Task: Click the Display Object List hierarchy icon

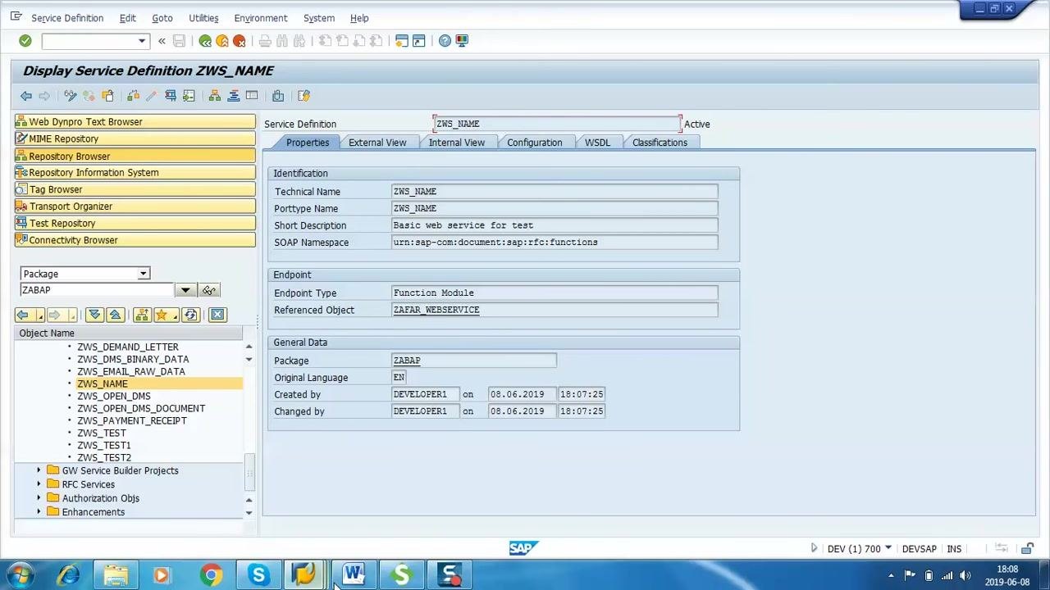Action: point(215,96)
